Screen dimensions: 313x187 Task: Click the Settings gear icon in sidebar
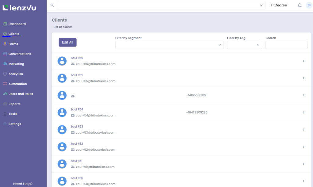click(x=5, y=124)
